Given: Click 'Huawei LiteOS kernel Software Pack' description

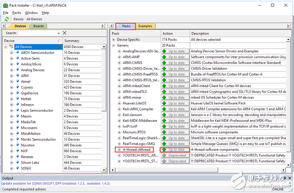Looking at the screenshot, I should [x=218, y=103].
